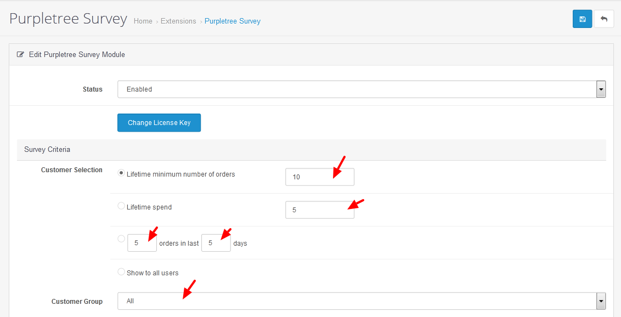Pick the Show to all users option
This screenshot has height=317, width=621.
pyautogui.click(x=121, y=272)
